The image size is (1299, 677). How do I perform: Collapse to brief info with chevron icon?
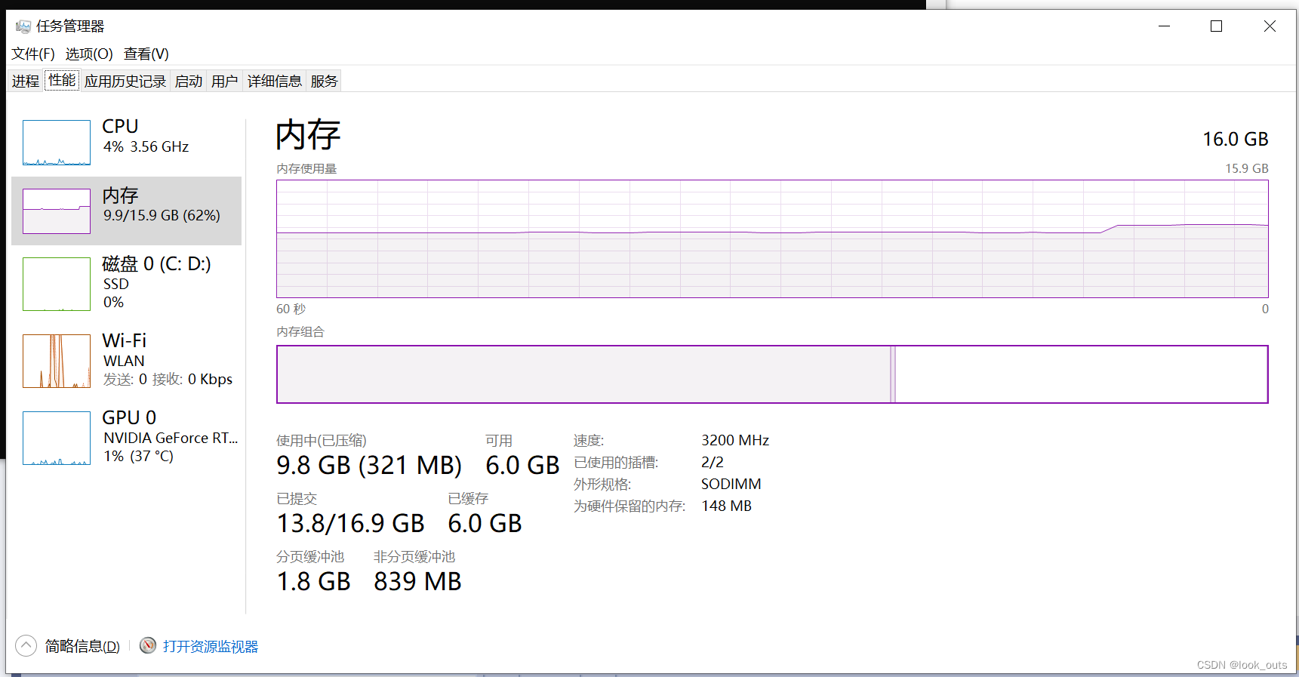tap(26, 645)
